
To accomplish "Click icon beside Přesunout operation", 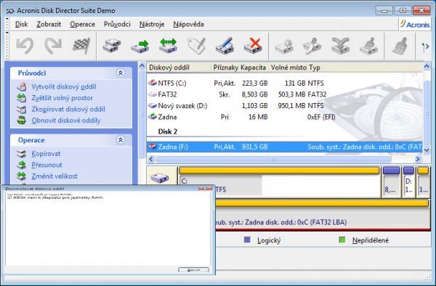I will click(x=21, y=165).
